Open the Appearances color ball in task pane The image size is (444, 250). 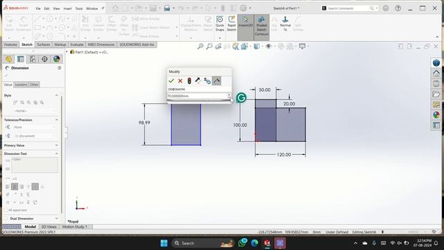pyautogui.click(x=436, y=115)
